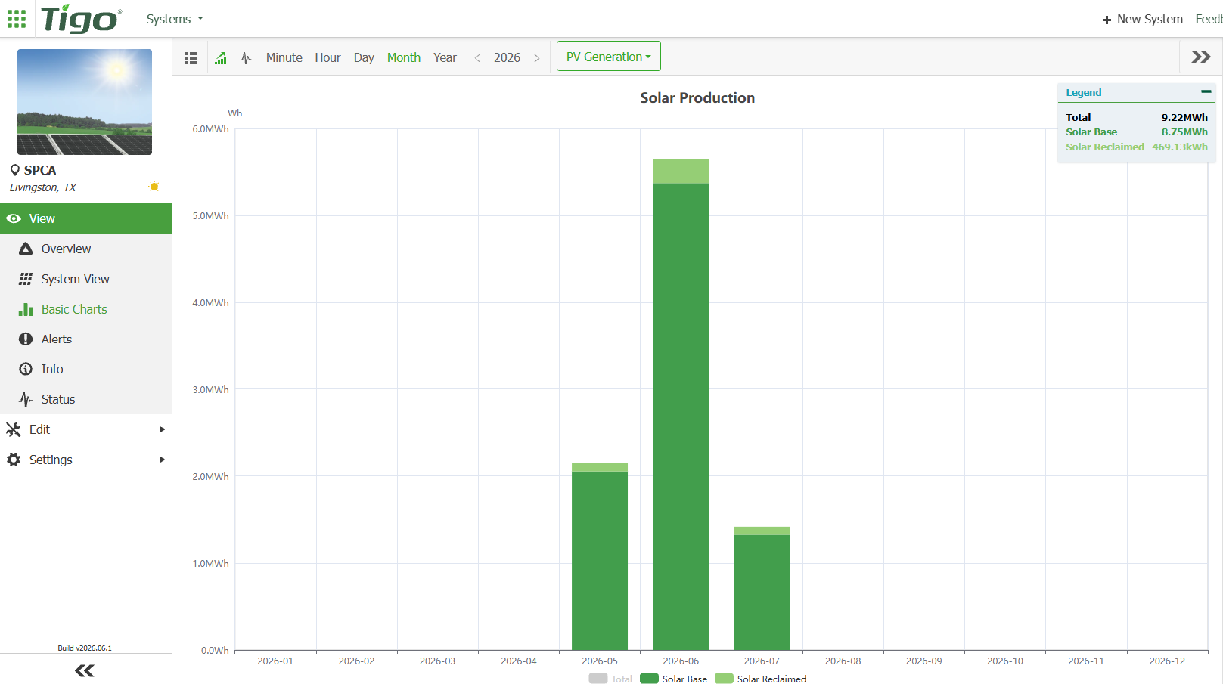Switch to Minute granularity
Viewport: 1223px width, 684px height.
[x=284, y=57]
